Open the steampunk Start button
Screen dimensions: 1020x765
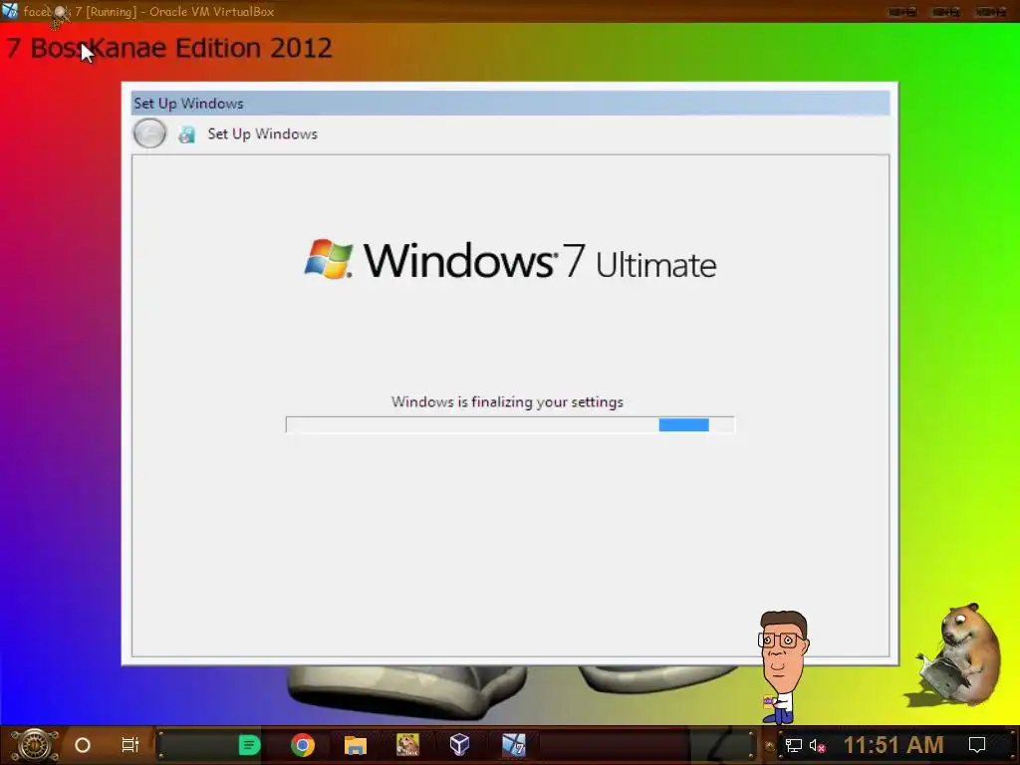(x=34, y=745)
